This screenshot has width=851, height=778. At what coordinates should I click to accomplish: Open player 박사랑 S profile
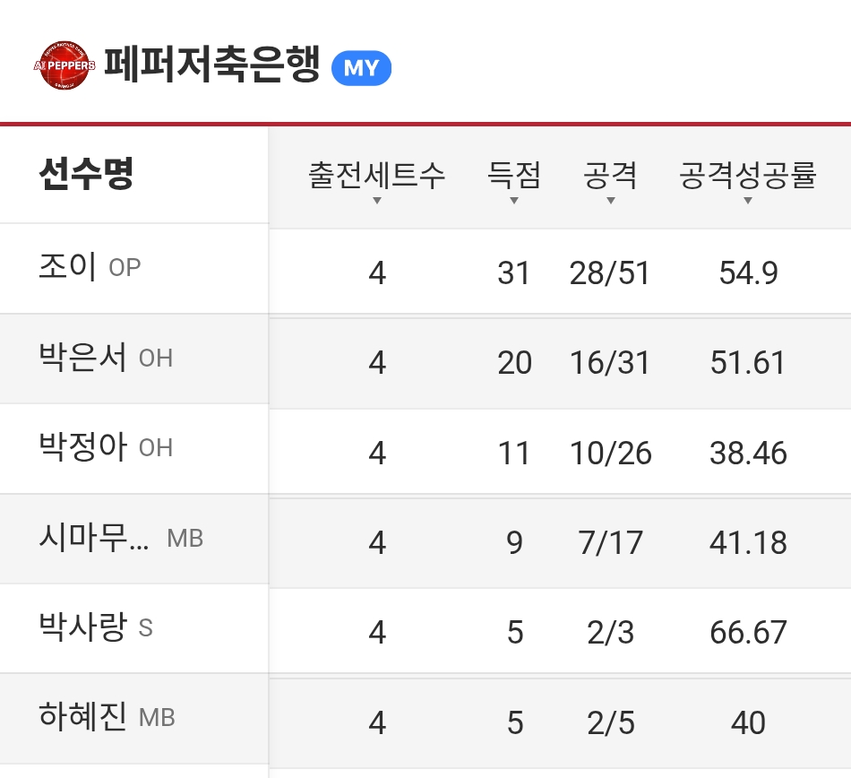point(95,627)
